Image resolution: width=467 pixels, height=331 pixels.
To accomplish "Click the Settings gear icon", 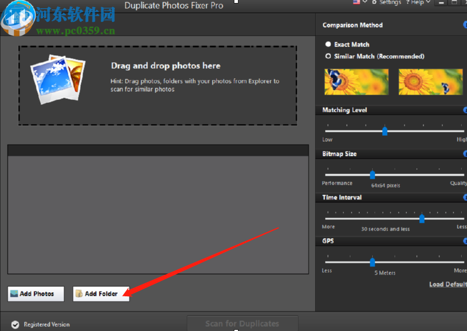I will pyautogui.click(x=374, y=2).
